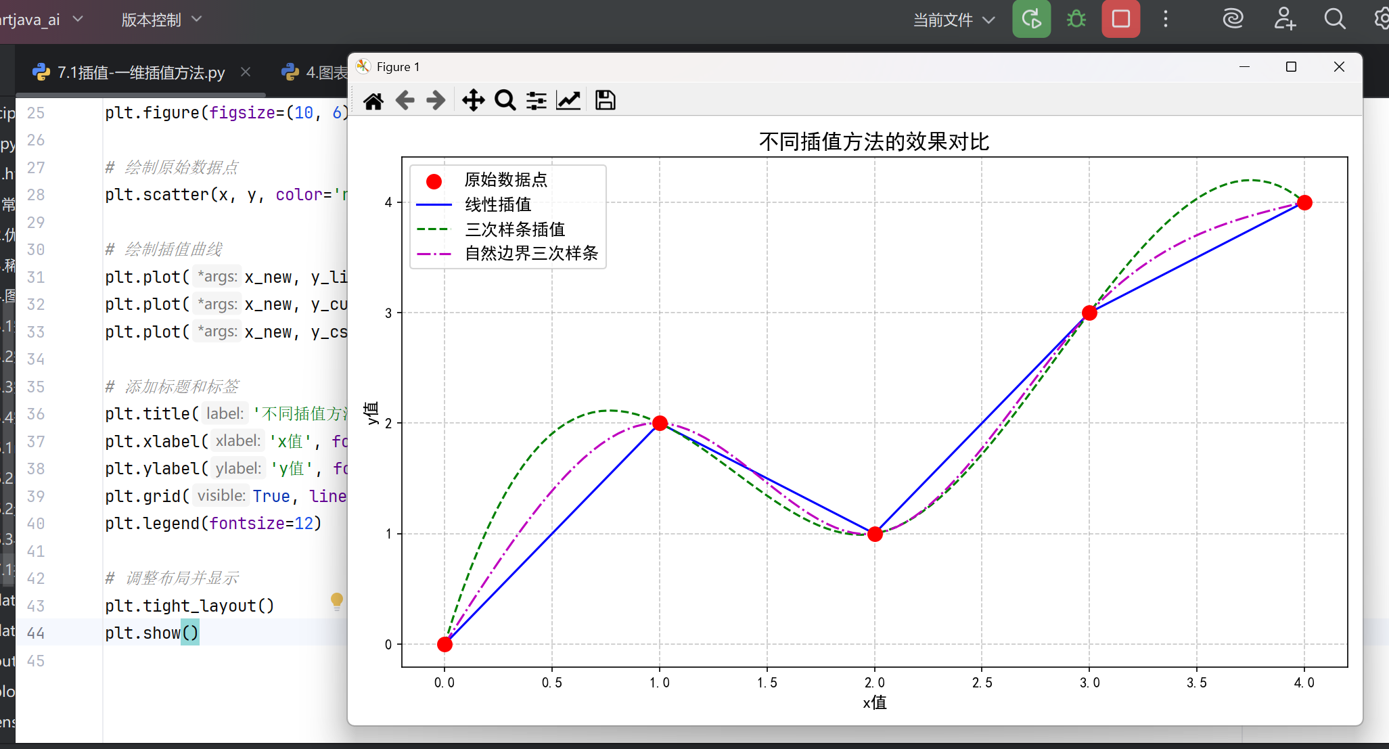Viewport: 1389px width, 749px height.
Task: Click the Debug bug icon
Action: [x=1076, y=19]
